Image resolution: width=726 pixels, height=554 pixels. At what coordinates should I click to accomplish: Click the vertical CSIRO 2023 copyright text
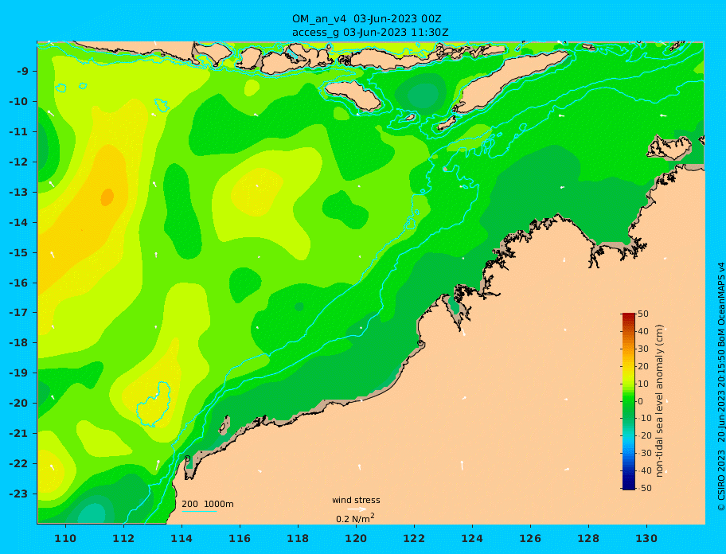click(721, 387)
